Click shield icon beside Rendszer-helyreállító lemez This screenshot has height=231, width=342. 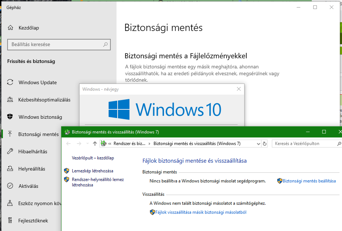tap(67, 180)
